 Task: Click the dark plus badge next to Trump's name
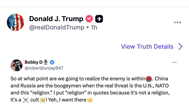(99, 19)
